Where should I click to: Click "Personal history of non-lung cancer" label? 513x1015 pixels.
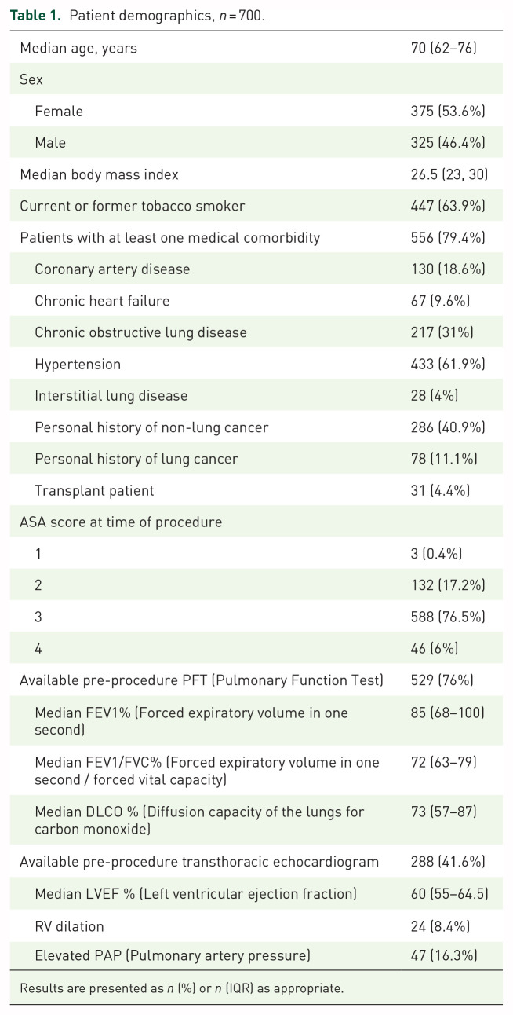(151, 427)
